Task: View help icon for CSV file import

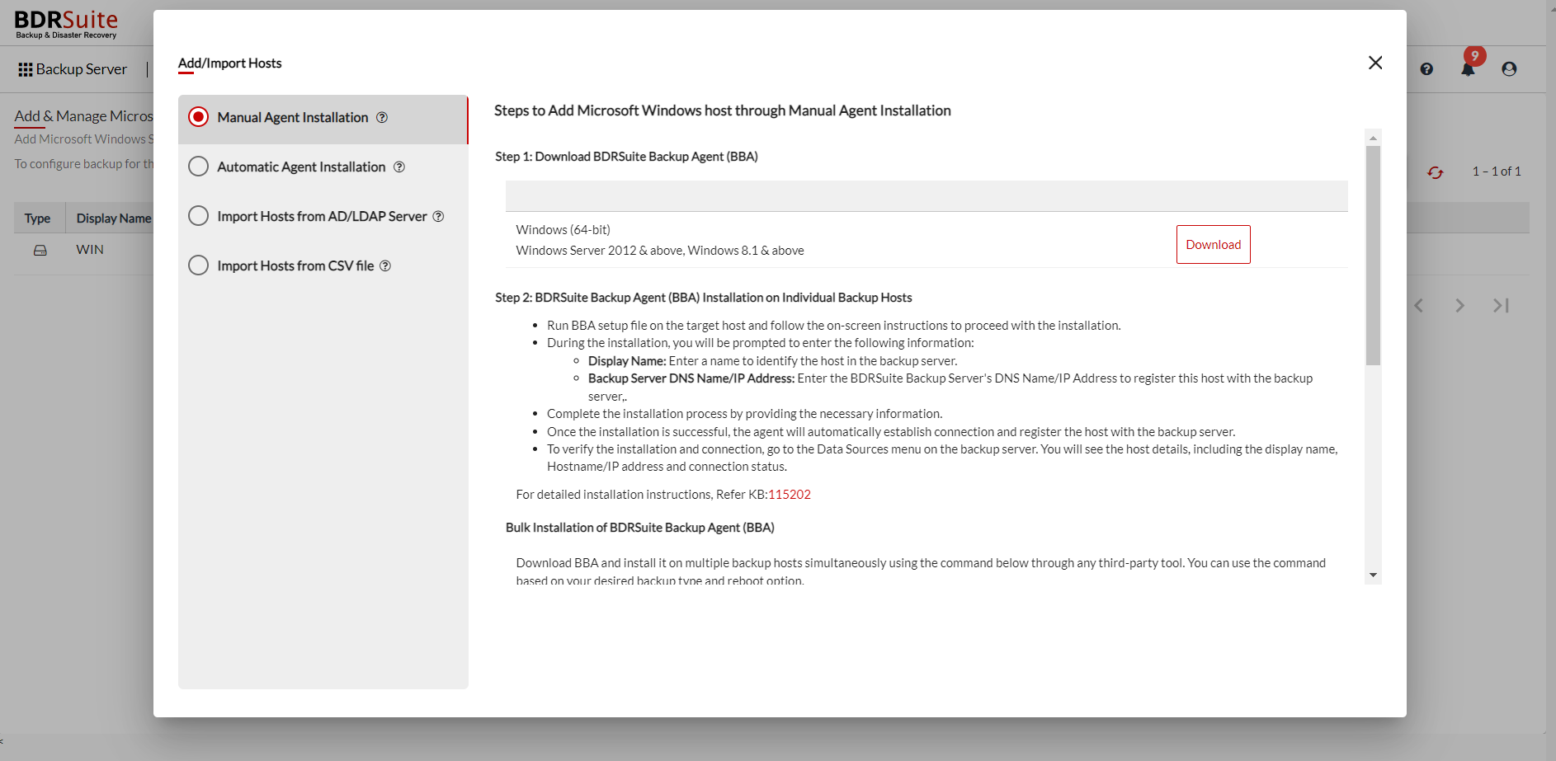Action: pyautogui.click(x=385, y=265)
